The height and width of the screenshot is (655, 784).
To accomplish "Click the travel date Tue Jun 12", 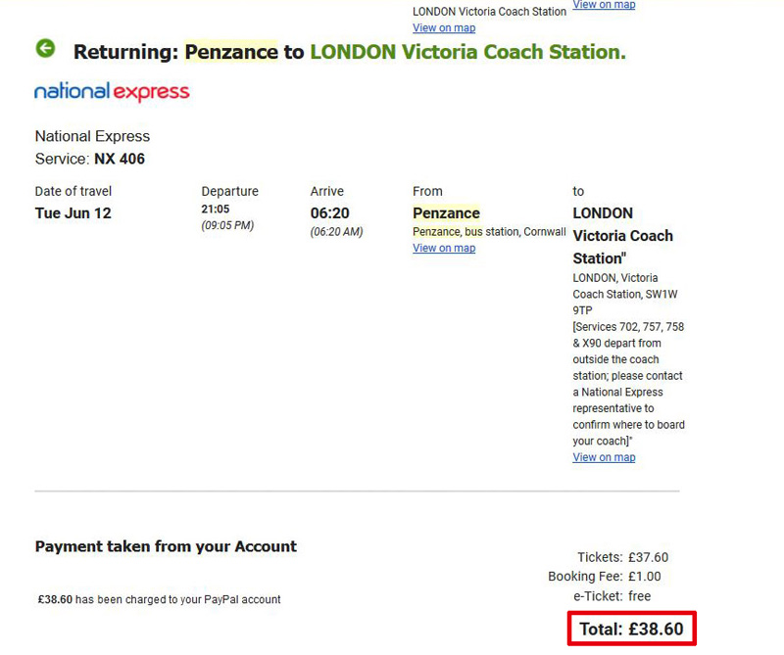I will coord(73,213).
